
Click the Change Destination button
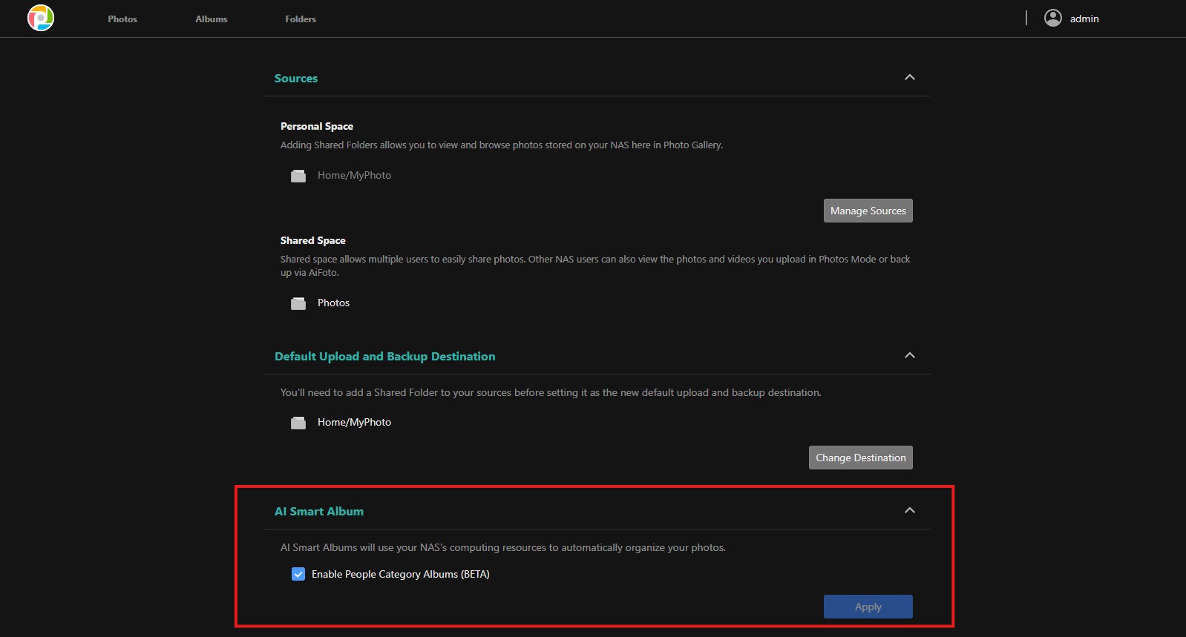pyautogui.click(x=860, y=458)
